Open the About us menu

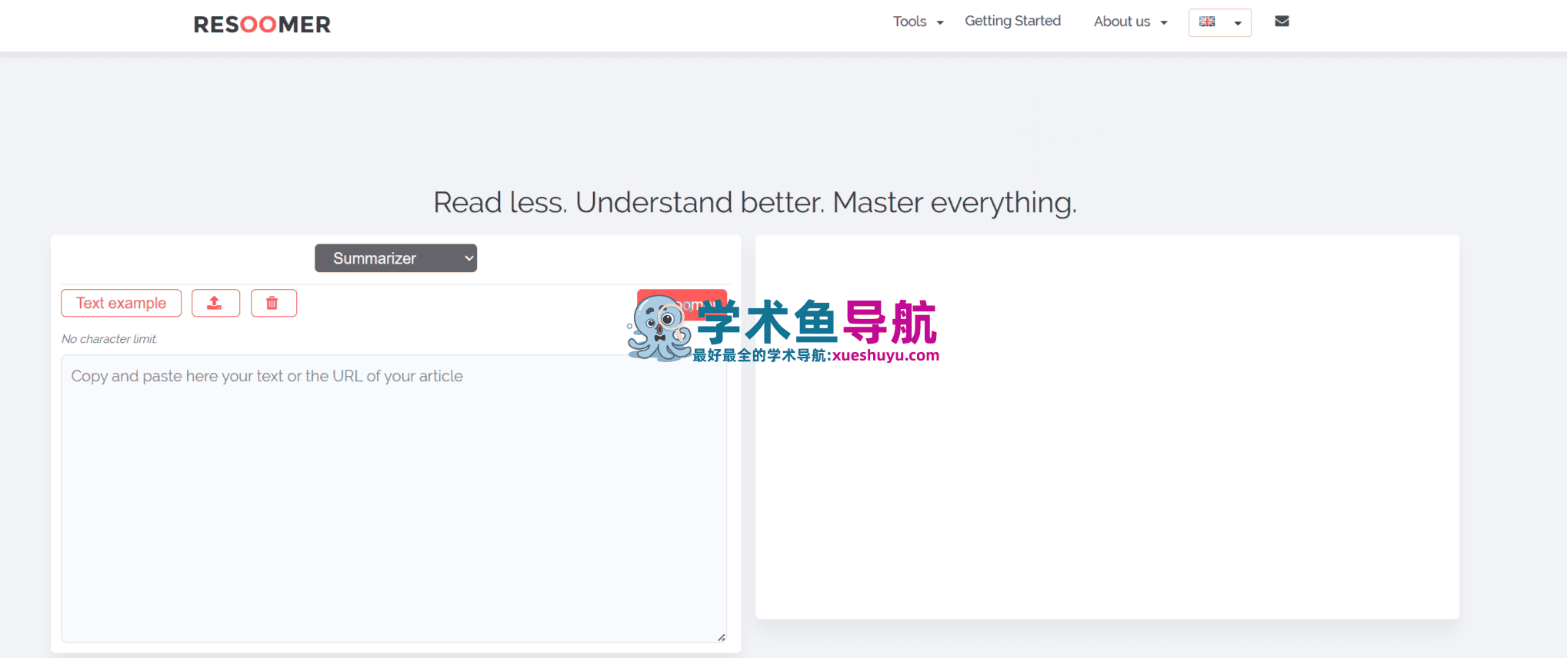1122,22
